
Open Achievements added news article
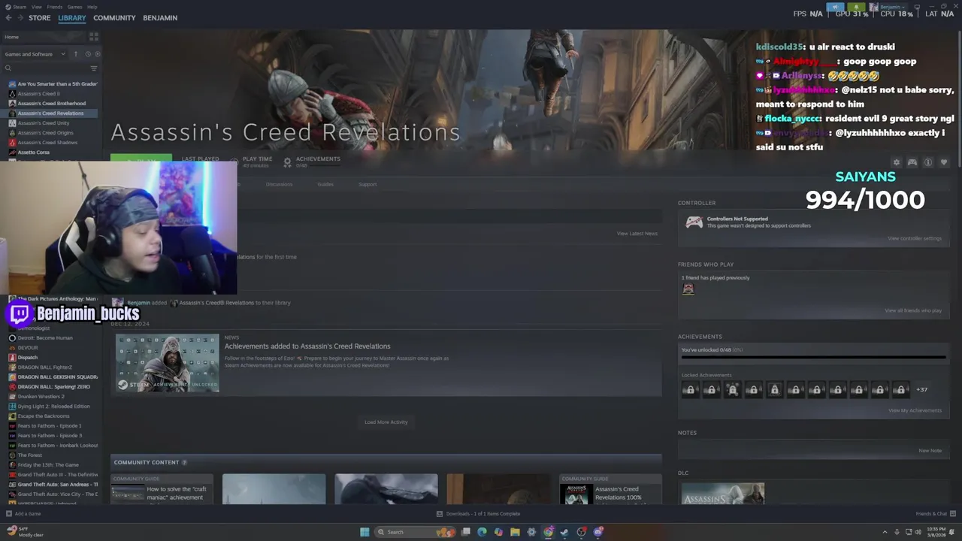pyautogui.click(x=307, y=346)
